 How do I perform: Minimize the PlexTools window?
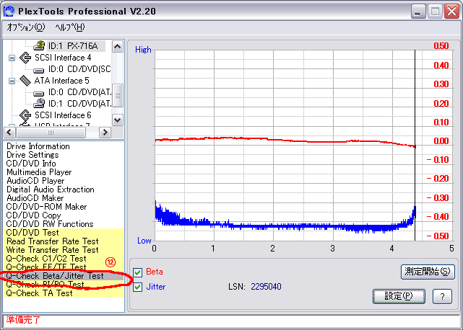[x=418, y=12]
